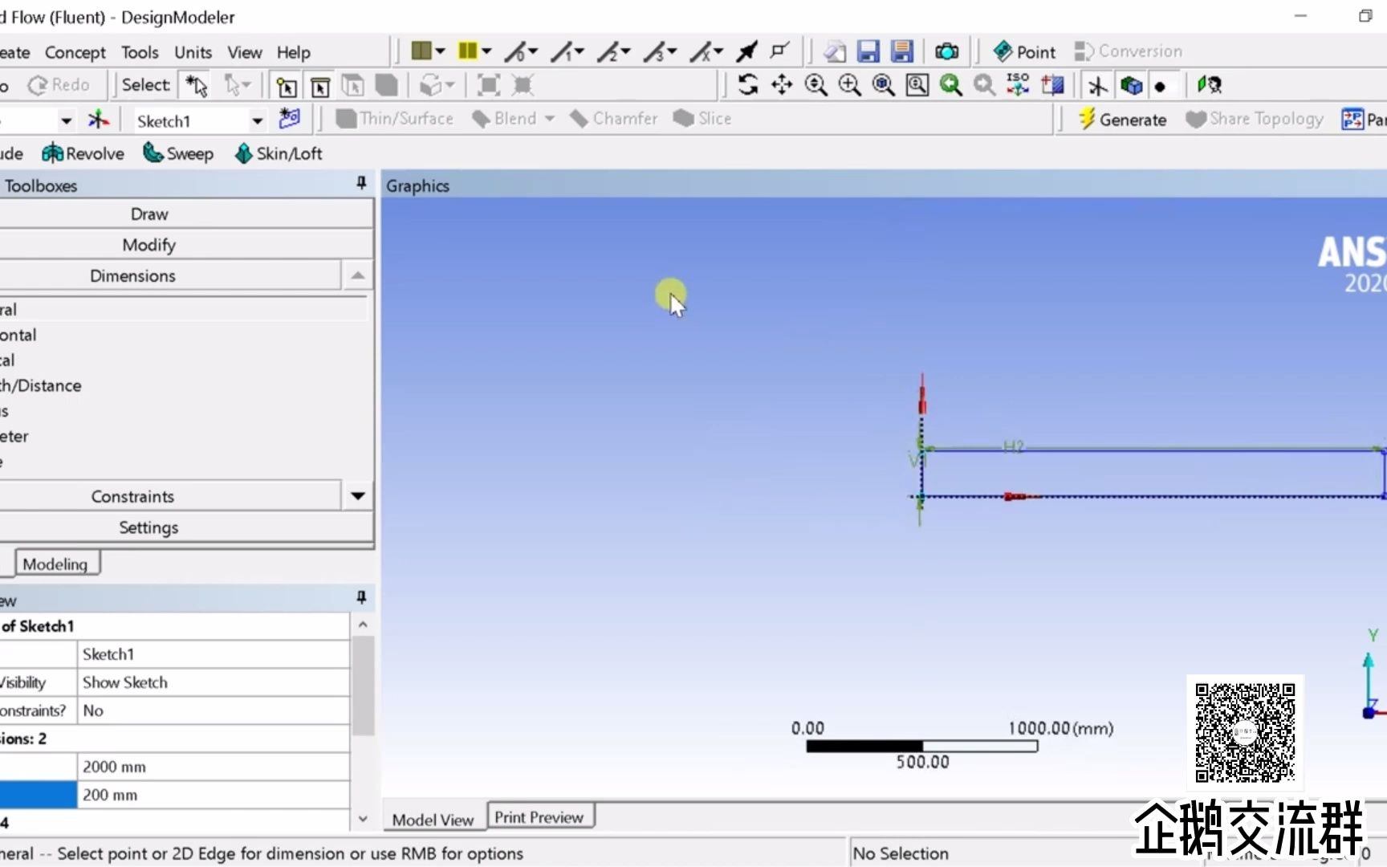The image size is (1387, 867).
Task: Click the New Sketch icon
Action: [x=289, y=119]
